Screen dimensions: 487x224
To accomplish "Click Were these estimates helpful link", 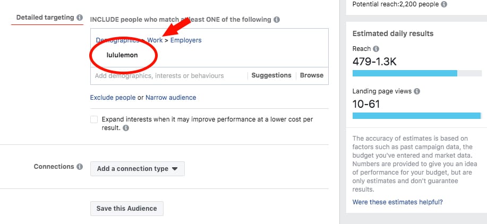I will point(398,202).
